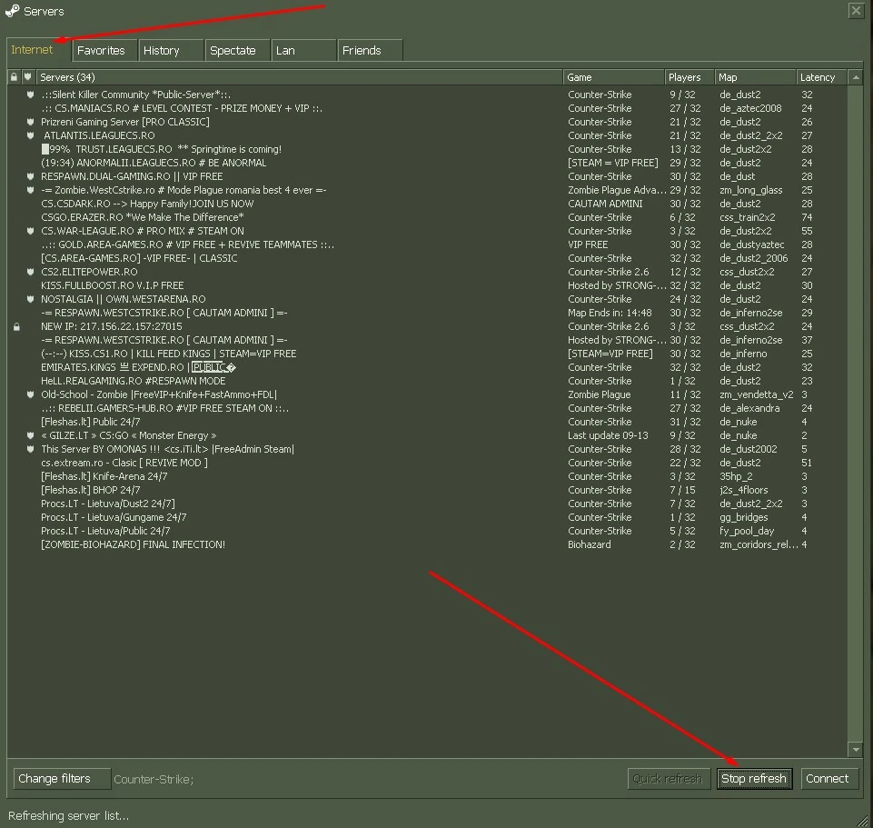873x828 pixels.
Task: Select the [Fleshas.lt] BHOP 24/7 server
Action: tap(427, 490)
